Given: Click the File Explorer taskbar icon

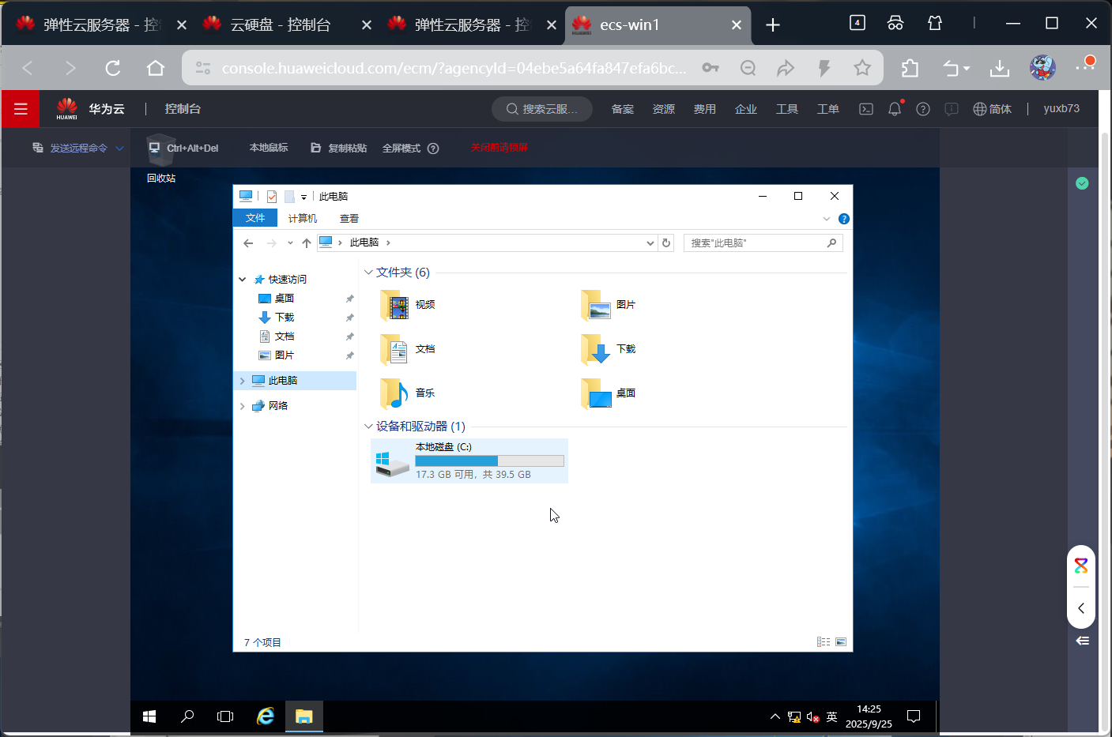Looking at the screenshot, I should [x=304, y=716].
